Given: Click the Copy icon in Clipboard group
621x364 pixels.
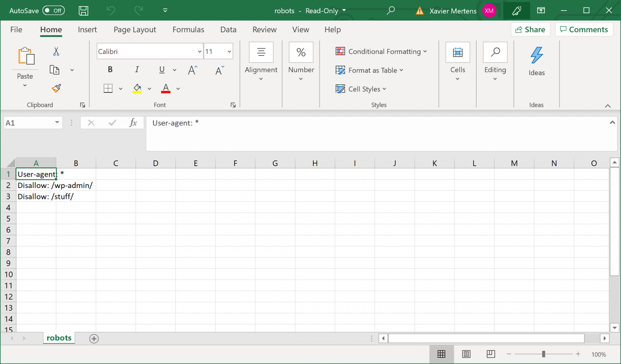Looking at the screenshot, I should [54, 70].
